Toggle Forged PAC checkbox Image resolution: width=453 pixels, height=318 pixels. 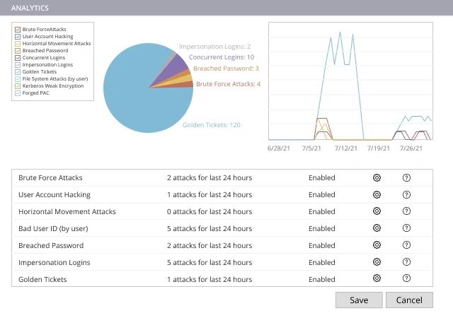pyautogui.click(x=18, y=93)
